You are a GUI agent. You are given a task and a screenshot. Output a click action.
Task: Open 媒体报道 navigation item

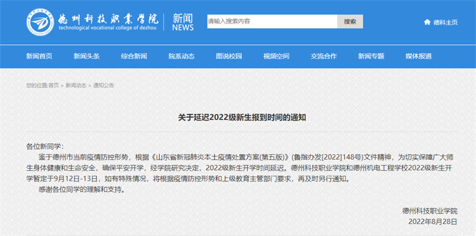pyautogui.click(x=418, y=56)
